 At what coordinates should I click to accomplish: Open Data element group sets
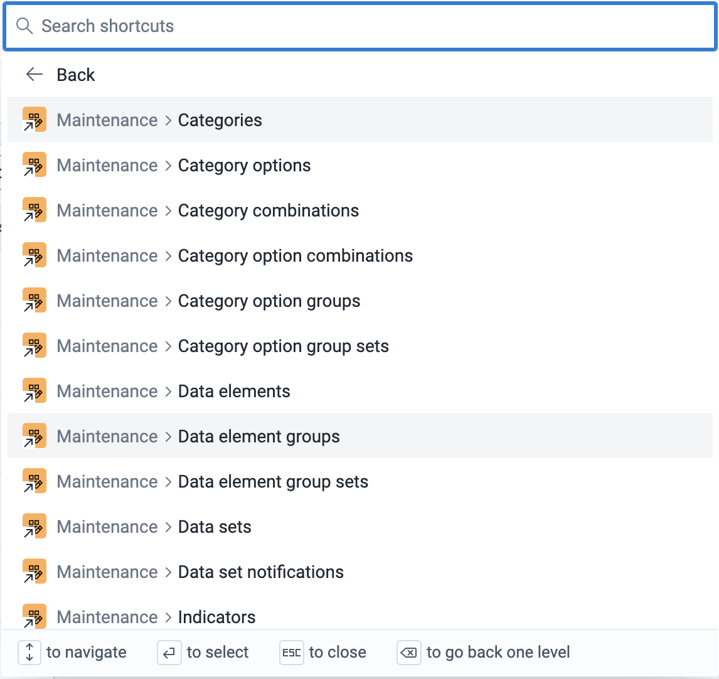(273, 481)
